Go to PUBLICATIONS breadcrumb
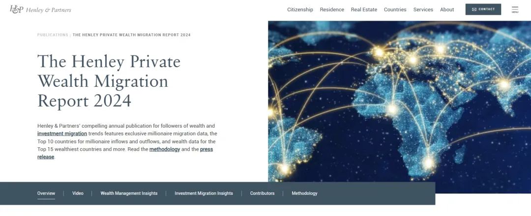Screen dimensions: 531x216 [53, 35]
